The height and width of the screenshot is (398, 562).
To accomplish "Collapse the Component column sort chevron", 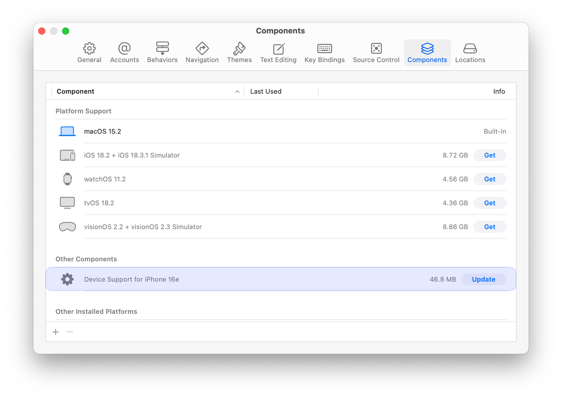I will point(237,91).
